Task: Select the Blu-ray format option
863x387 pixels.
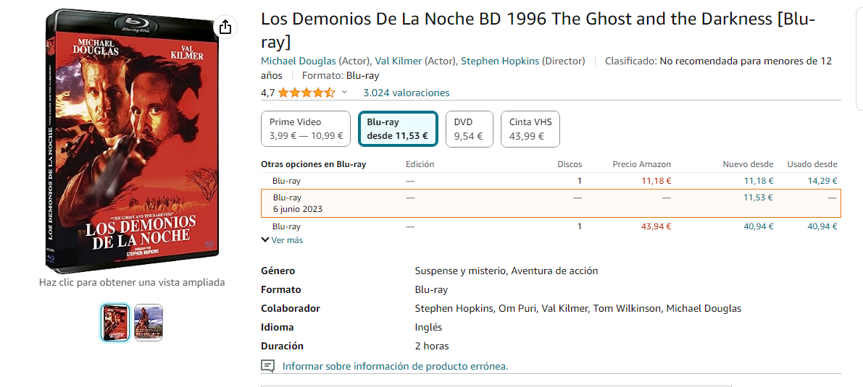Action: pos(397,129)
